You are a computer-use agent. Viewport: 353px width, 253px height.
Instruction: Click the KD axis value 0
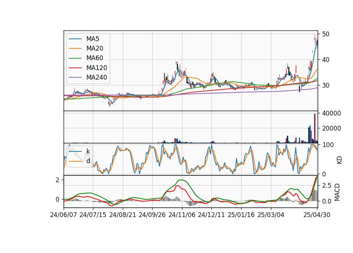coord(324,174)
